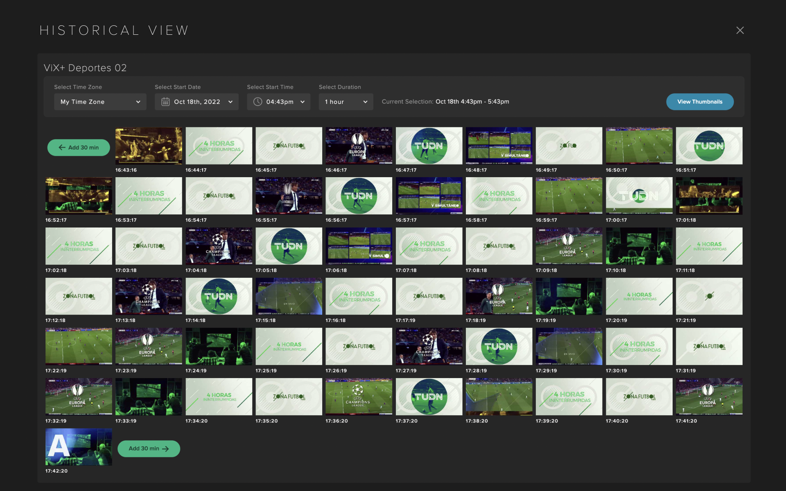Screen dimensions: 786x491
Task: Open the soccer pitch thumbnail at 16:50:17
Action: [x=639, y=146]
